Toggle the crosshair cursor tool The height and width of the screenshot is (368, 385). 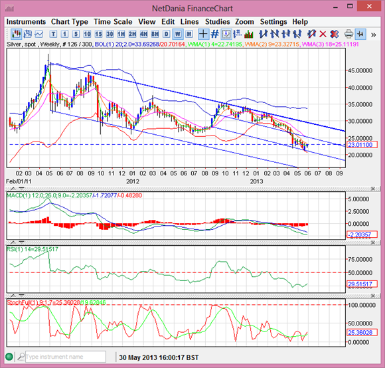[x=203, y=34]
